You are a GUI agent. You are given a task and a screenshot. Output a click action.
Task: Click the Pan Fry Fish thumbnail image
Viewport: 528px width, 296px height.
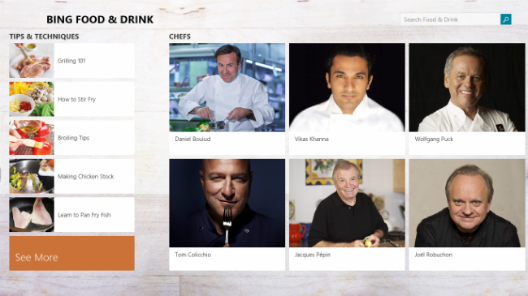click(32, 215)
